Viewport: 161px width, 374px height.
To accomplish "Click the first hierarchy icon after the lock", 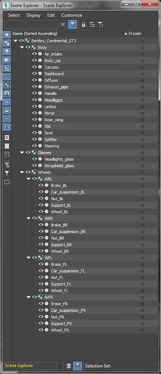I will click(92, 25).
